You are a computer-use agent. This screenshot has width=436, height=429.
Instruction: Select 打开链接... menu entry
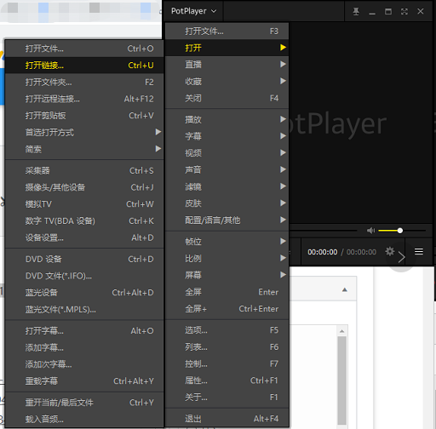coord(84,66)
